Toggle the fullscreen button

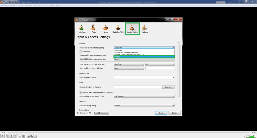(20, 136)
